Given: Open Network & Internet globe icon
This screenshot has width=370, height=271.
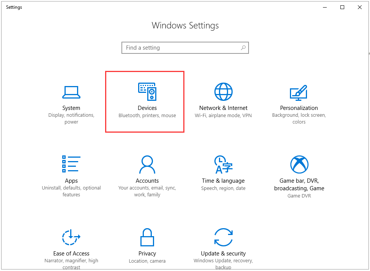Looking at the screenshot, I should pos(223,92).
